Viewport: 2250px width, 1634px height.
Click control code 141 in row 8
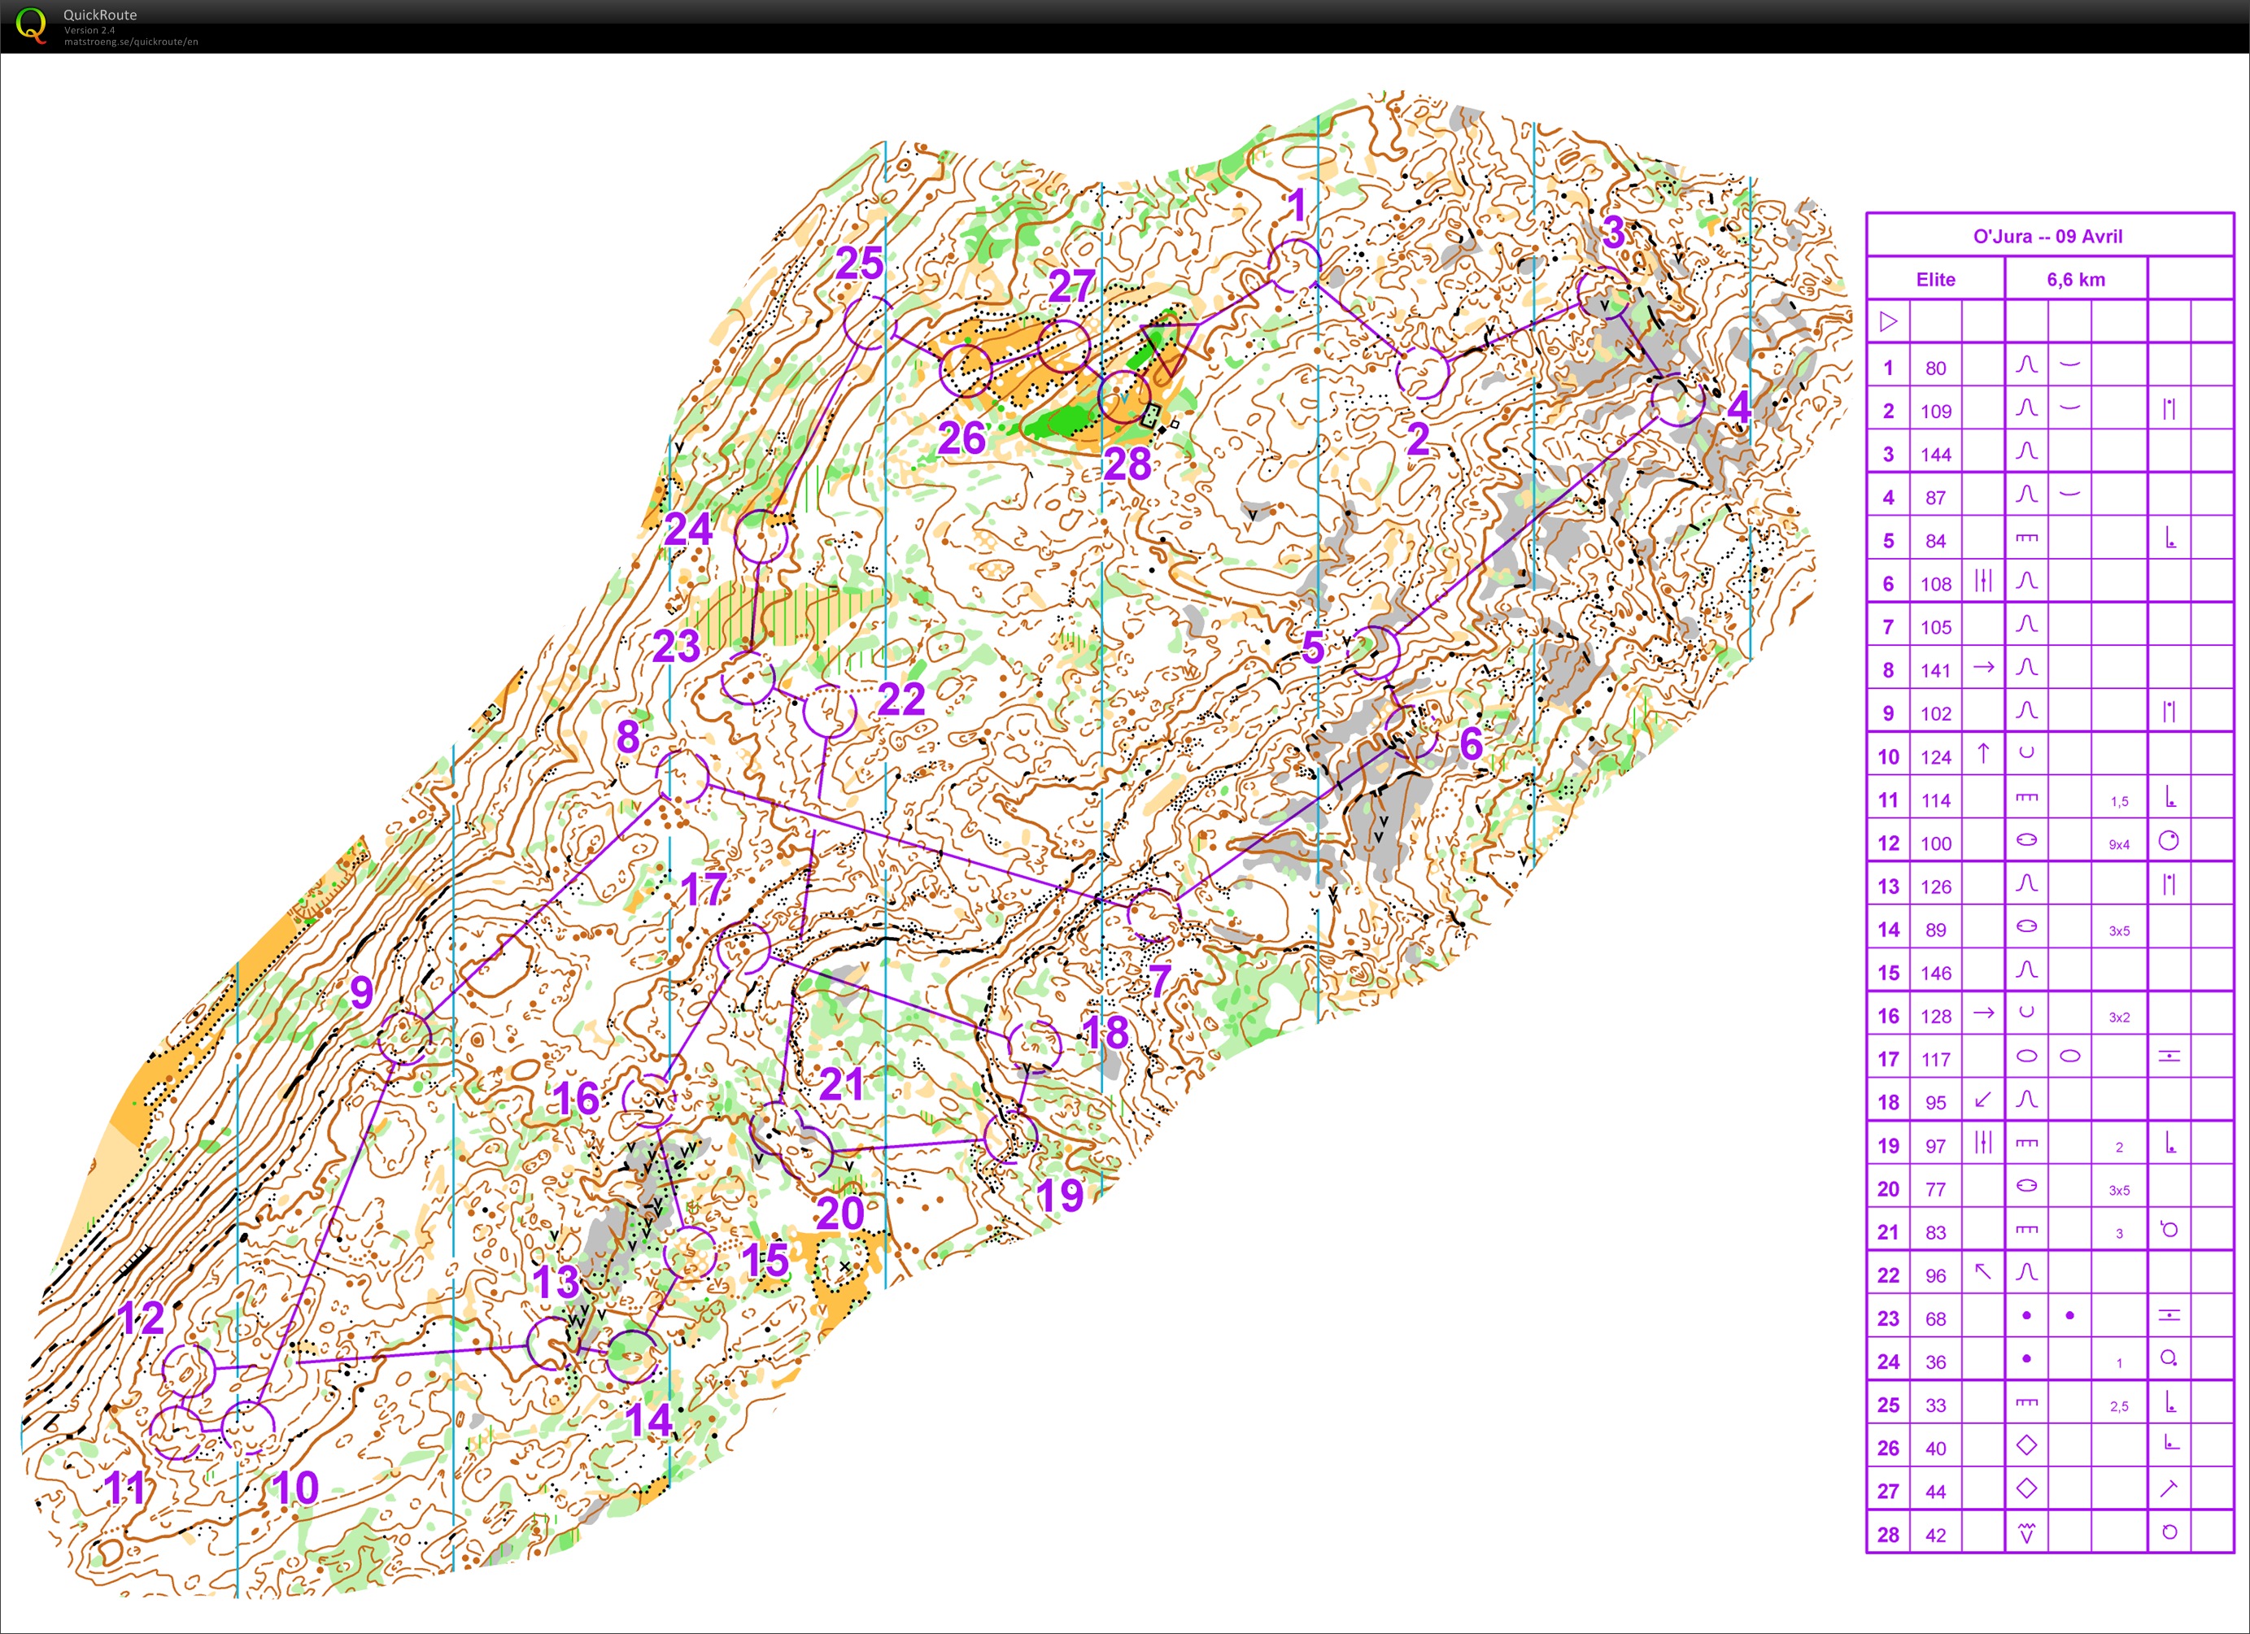point(1935,671)
